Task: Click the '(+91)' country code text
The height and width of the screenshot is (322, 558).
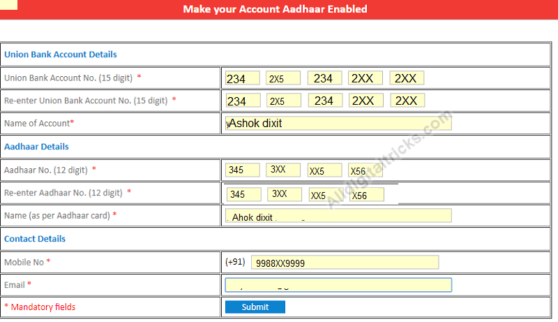Action: coord(235,262)
